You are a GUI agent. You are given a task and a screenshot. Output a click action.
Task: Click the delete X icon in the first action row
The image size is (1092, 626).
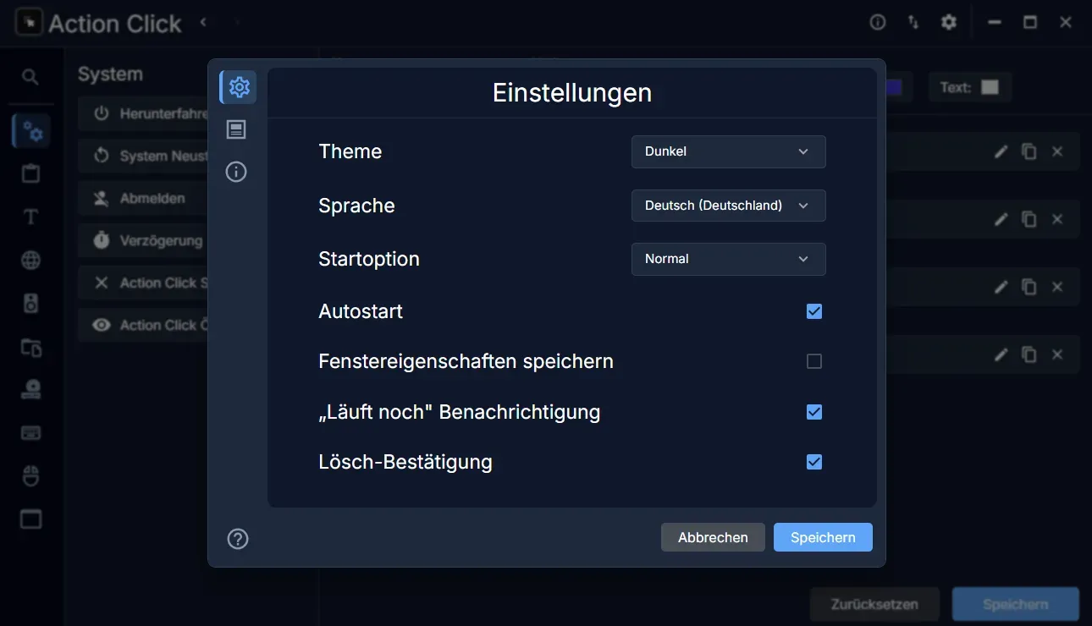[x=1057, y=151]
